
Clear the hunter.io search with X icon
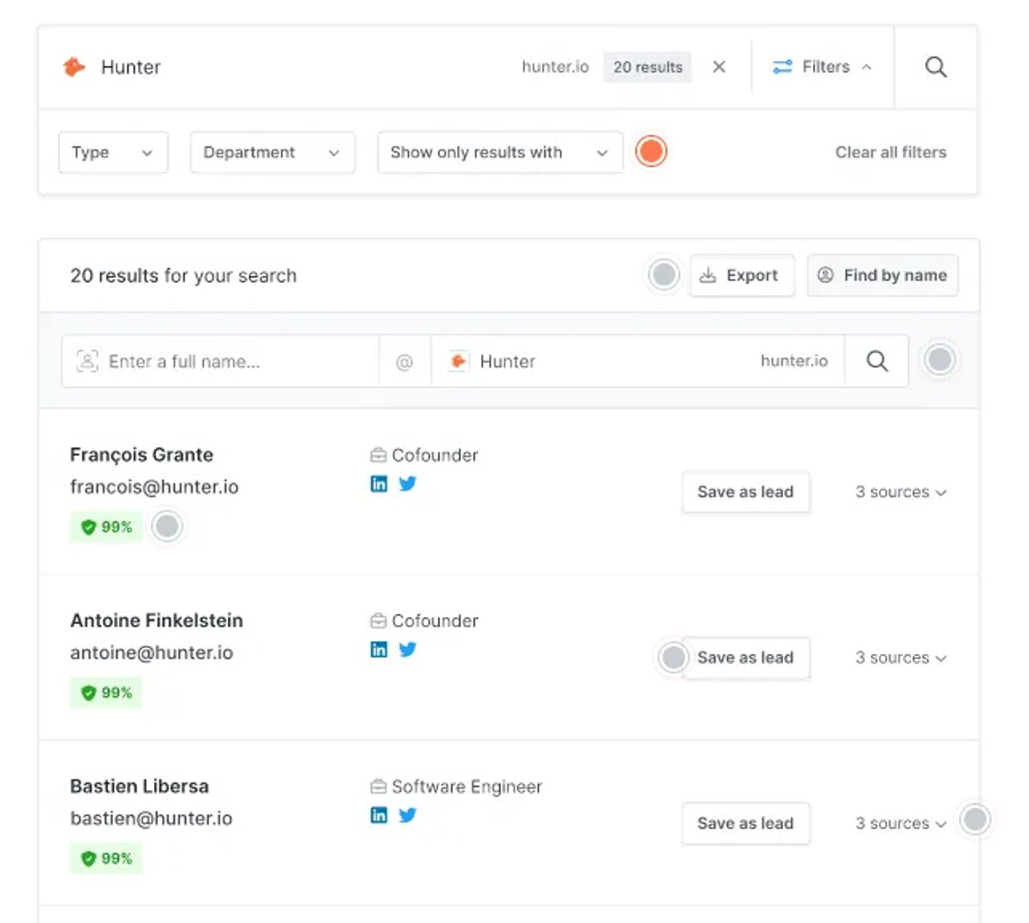coord(719,67)
